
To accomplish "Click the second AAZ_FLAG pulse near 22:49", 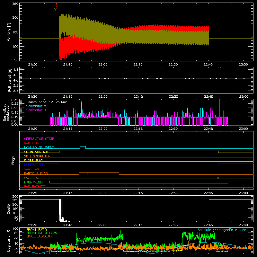I will pos(218,178).
